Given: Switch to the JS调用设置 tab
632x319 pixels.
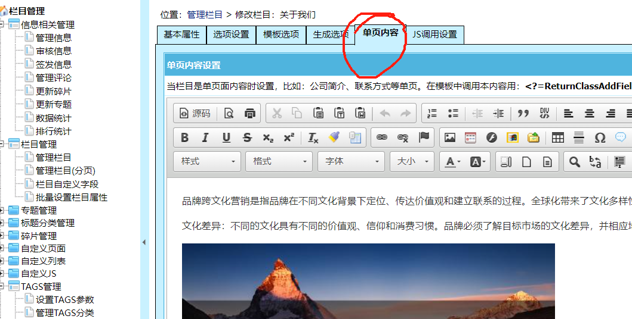Looking at the screenshot, I should coord(434,35).
